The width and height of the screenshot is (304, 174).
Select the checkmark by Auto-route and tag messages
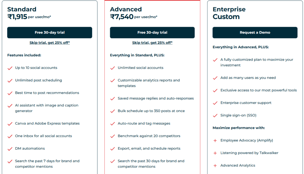[113, 124]
